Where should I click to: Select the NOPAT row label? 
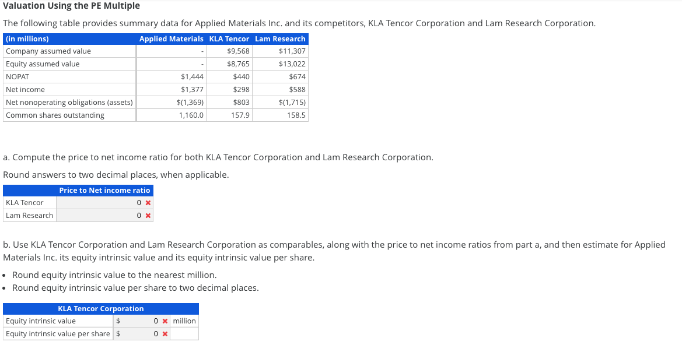(x=19, y=76)
